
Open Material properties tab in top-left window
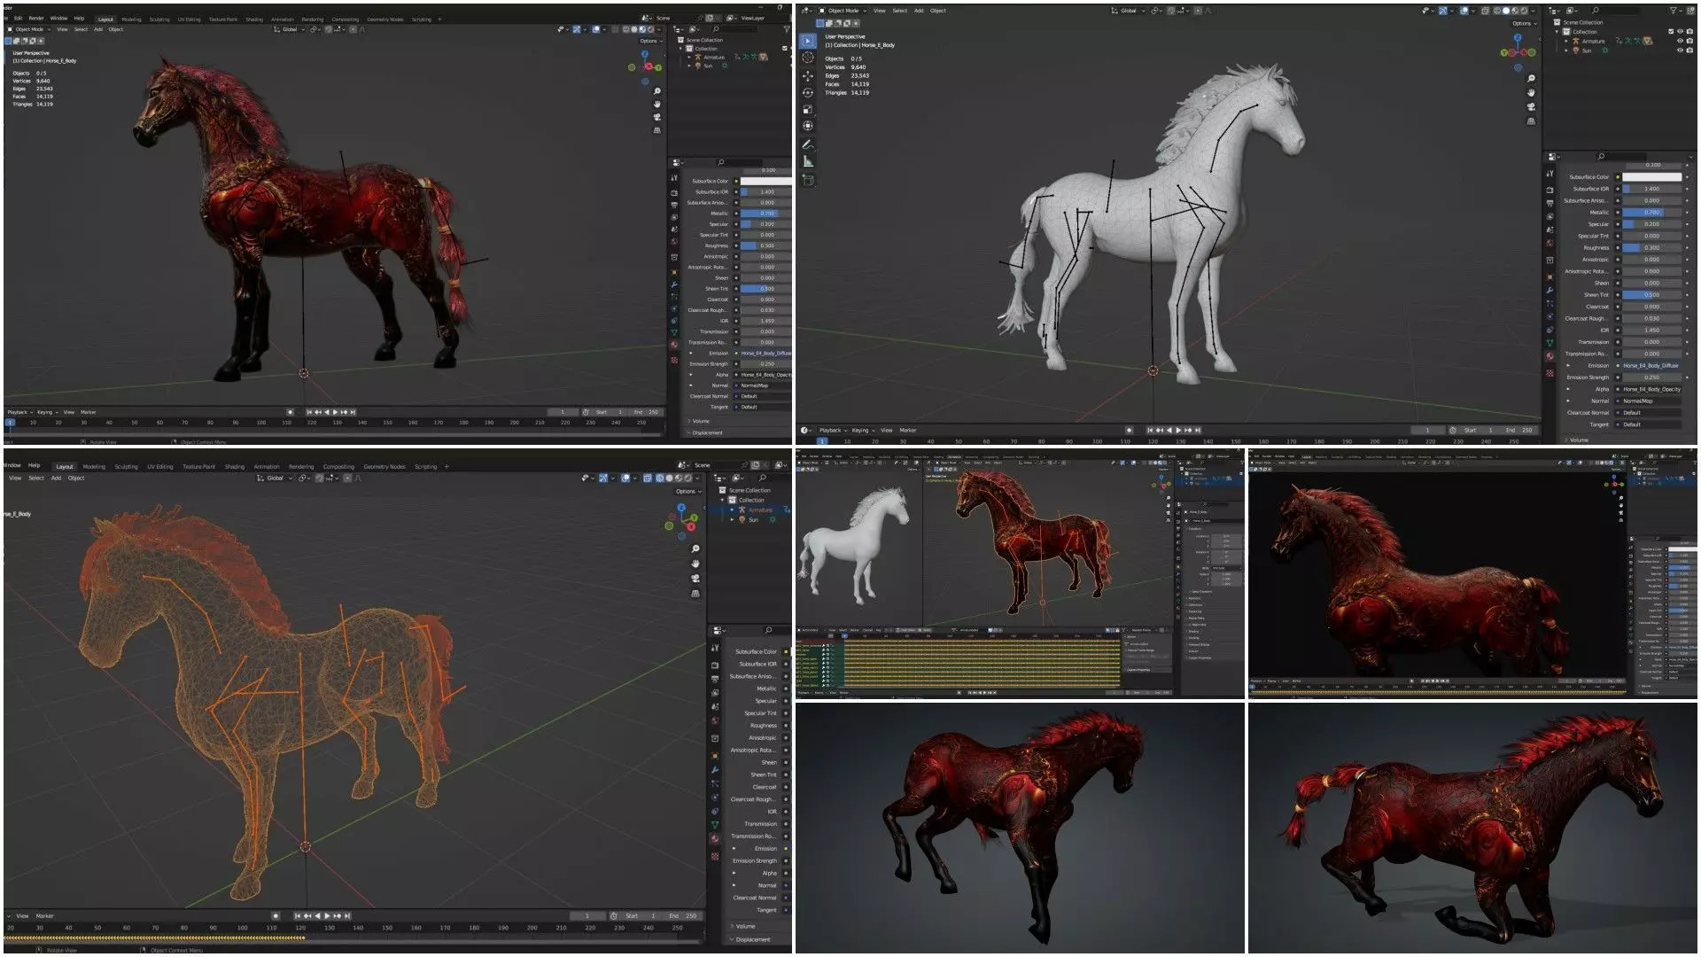pyautogui.click(x=674, y=344)
